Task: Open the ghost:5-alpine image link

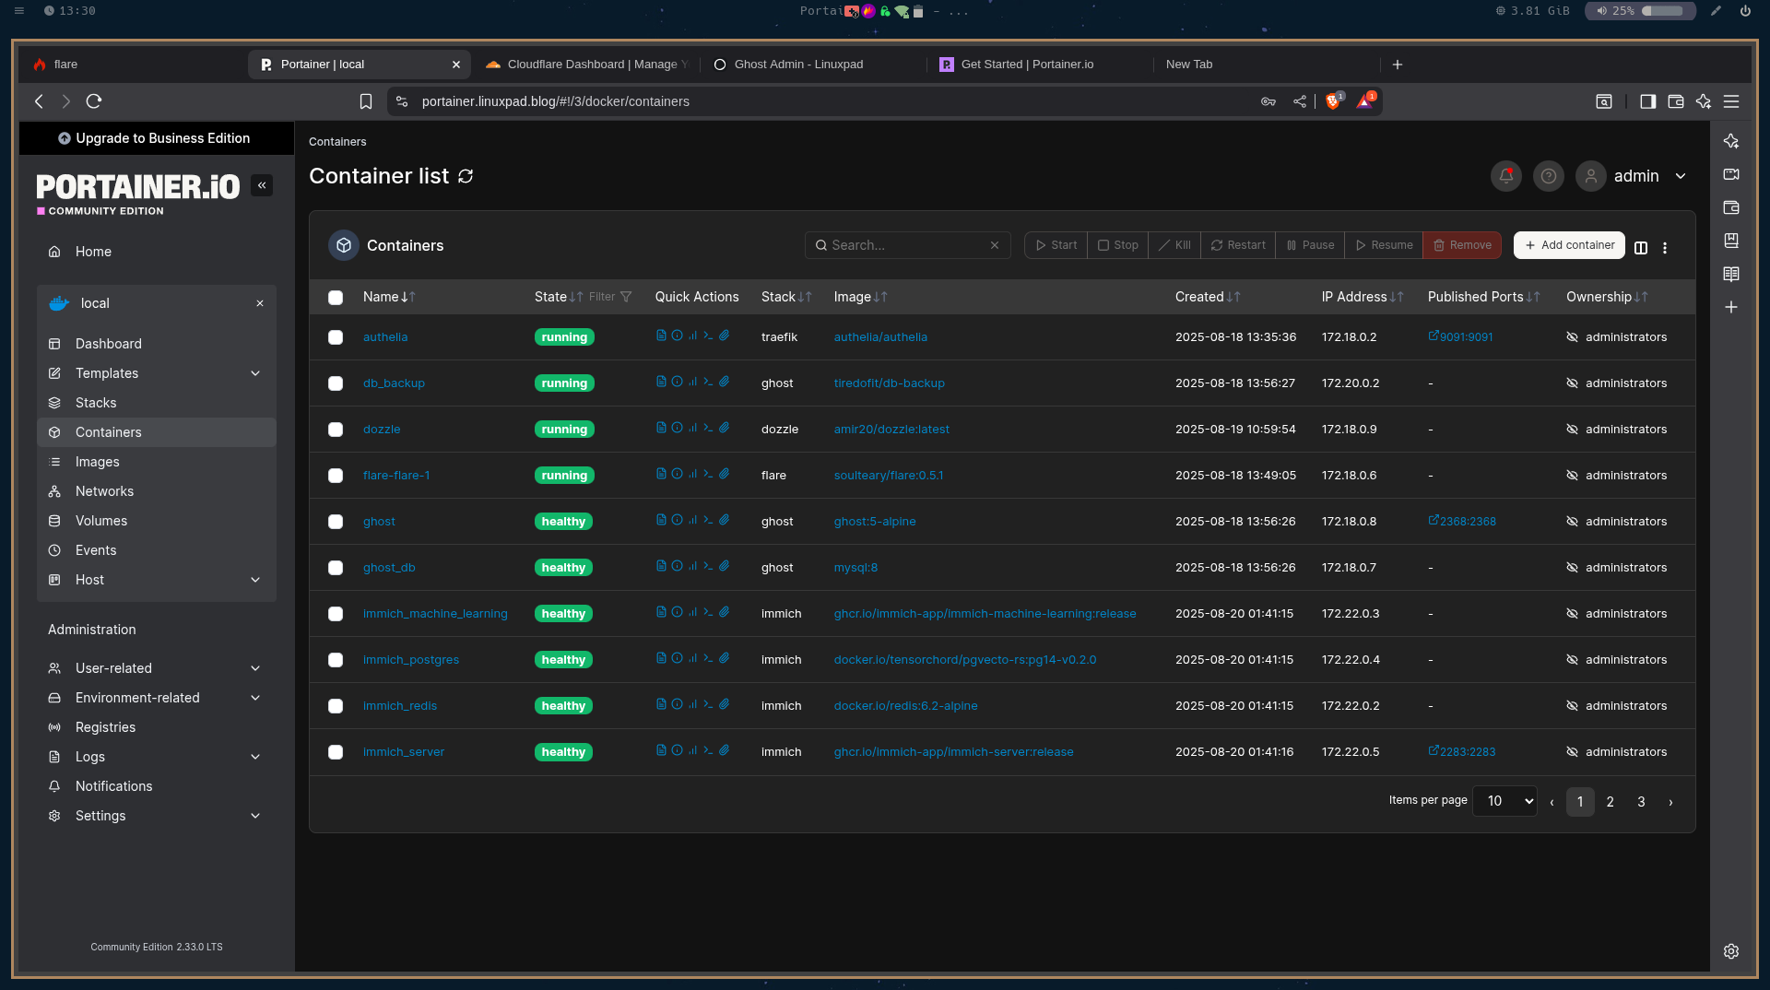Action: click(x=875, y=522)
